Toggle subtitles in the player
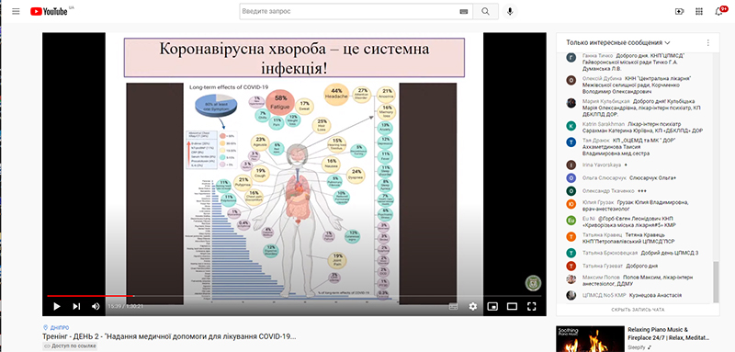This screenshot has width=735, height=352. tap(453, 306)
